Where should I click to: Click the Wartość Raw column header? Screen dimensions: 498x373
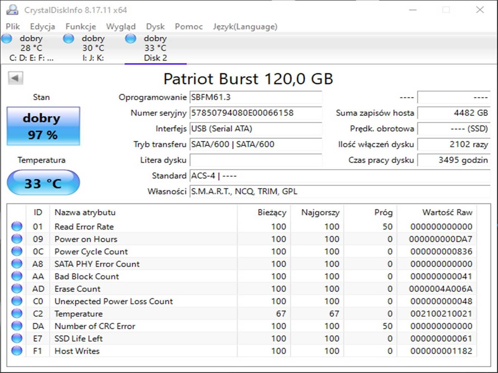pos(437,212)
